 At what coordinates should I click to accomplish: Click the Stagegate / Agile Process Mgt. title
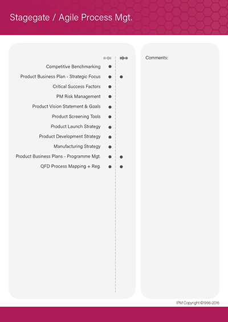71,18
